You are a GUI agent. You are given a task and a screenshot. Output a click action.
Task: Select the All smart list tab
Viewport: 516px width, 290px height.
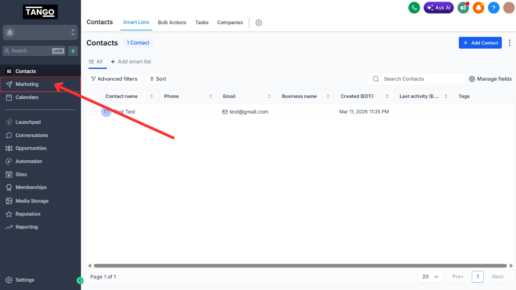coord(96,61)
